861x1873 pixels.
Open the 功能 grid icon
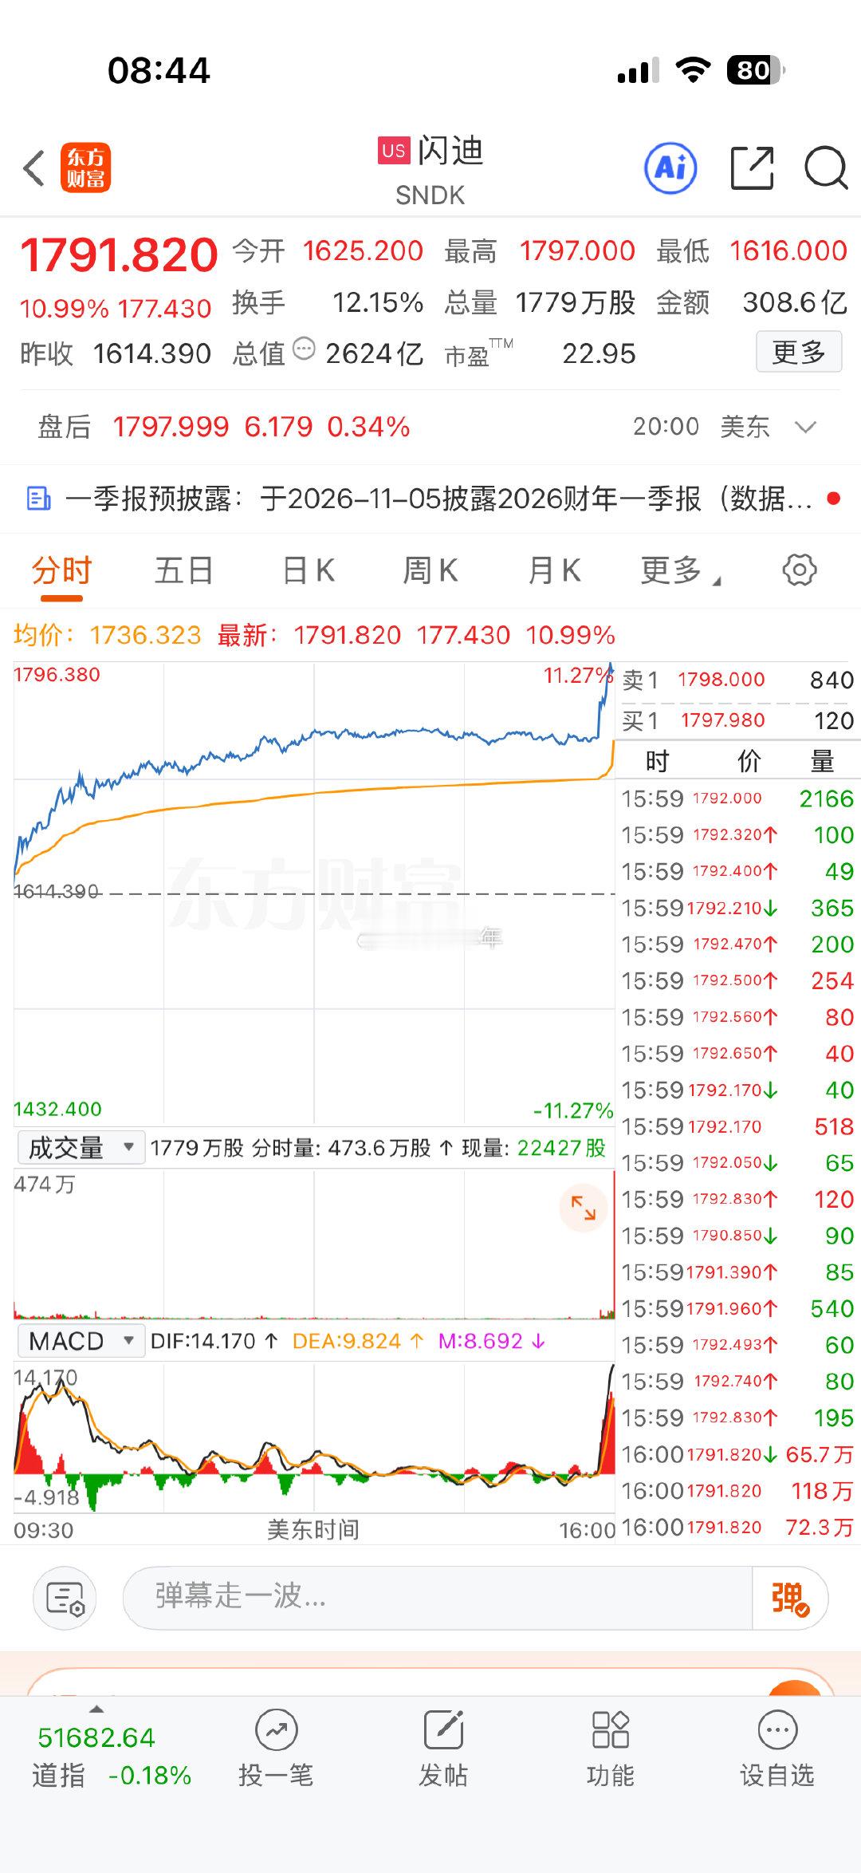pyautogui.click(x=611, y=1730)
